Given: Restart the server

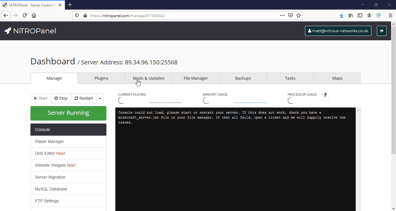Looking at the screenshot, I should (x=84, y=98).
